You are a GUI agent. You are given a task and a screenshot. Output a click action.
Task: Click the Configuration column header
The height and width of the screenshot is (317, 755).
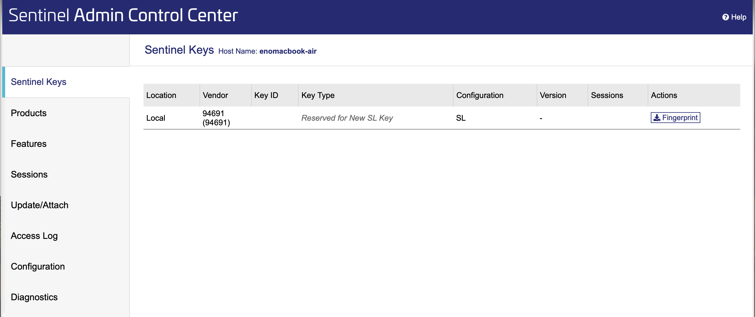pos(495,95)
